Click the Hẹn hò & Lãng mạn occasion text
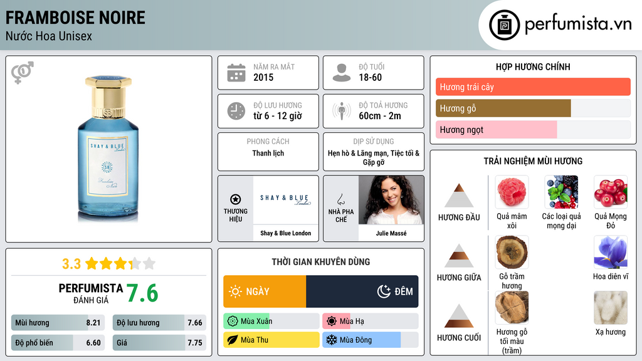This screenshot has width=642, height=361. 374,157
